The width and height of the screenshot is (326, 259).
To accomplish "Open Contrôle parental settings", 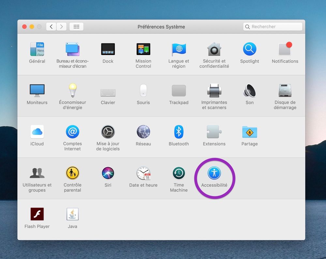I will [73, 173].
